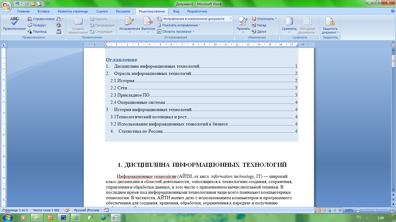Image resolution: width=396 pixels, height=222 pixels.
Task: Click Internet Explorer in the taskbar
Action: click(76, 217)
